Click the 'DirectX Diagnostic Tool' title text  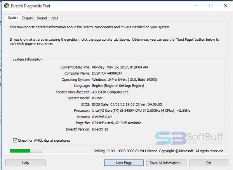(x=30, y=6)
